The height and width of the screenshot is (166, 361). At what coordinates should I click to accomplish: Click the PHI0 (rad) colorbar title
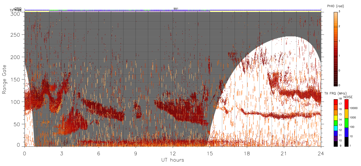[x=335, y=6]
